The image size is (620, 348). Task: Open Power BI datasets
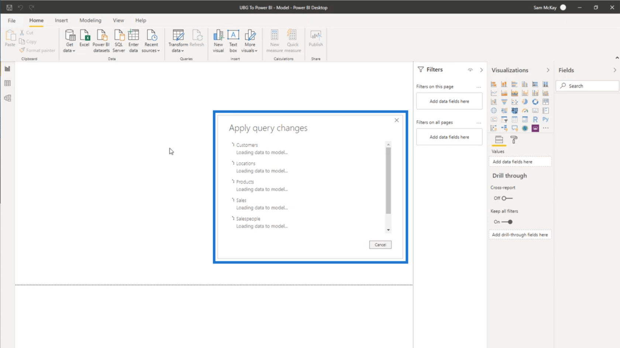click(101, 41)
